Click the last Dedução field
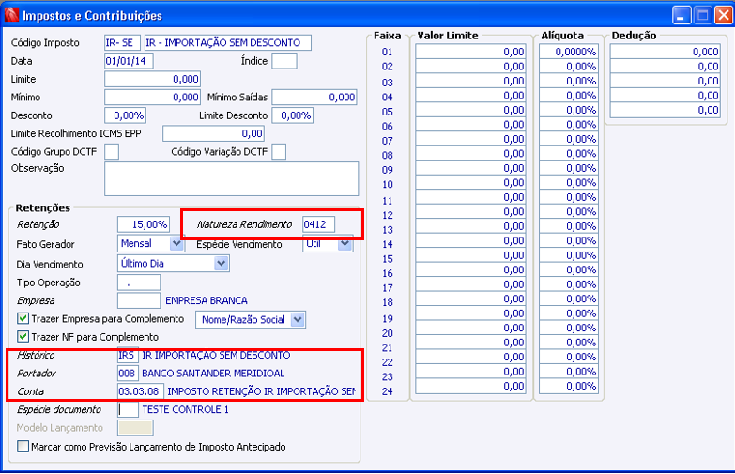Viewport: 735px width, 474px height. pos(665,110)
